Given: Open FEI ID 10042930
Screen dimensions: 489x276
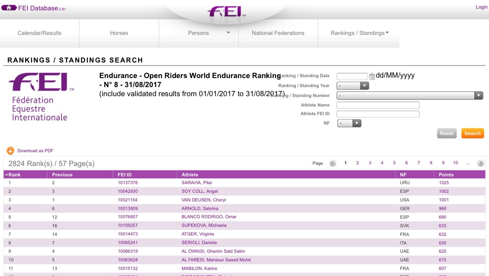Looking at the screenshot, I should pos(127,191).
